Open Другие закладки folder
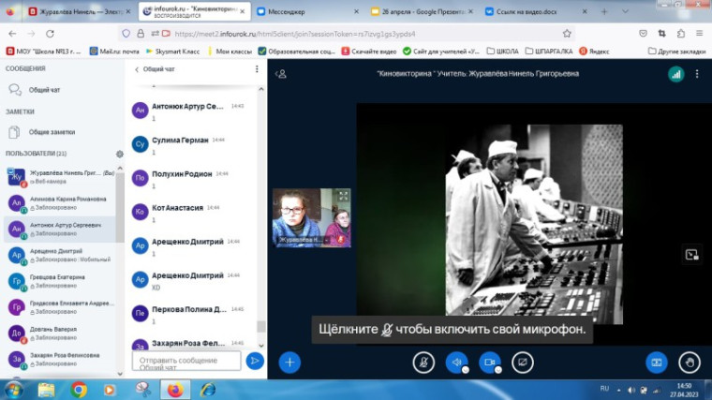Viewport: 712px width, 400px height. (677, 52)
